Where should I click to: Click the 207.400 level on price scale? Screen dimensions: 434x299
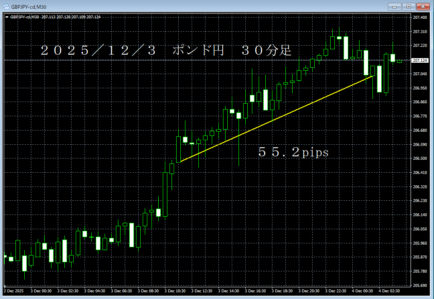click(421, 18)
